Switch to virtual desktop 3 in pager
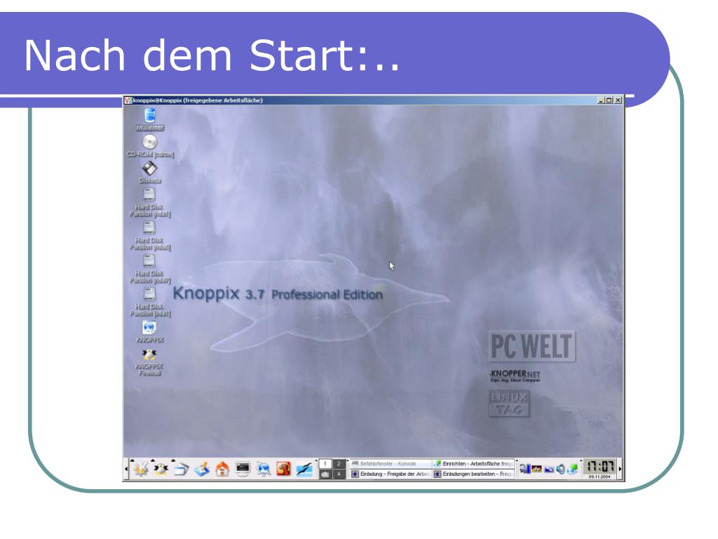Image resolution: width=718 pixels, height=539 pixels. (x=325, y=474)
